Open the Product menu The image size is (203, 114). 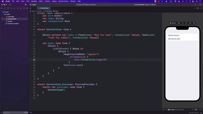pyautogui.click(x=48, y=1)
